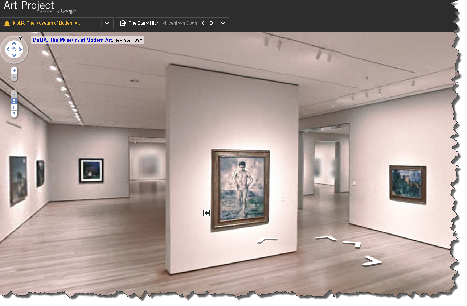Open the Starry Night artwork dropdown
Screen dimensions: 467x306
[x=223, y=23]
